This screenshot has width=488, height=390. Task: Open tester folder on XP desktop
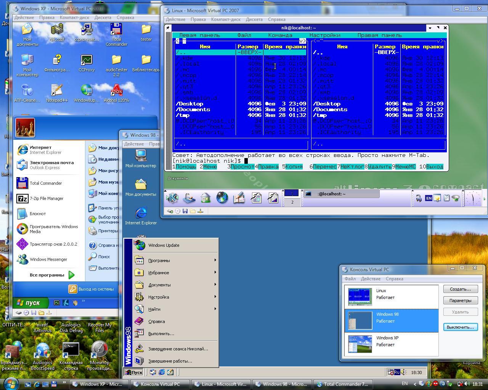coord(146,32)
